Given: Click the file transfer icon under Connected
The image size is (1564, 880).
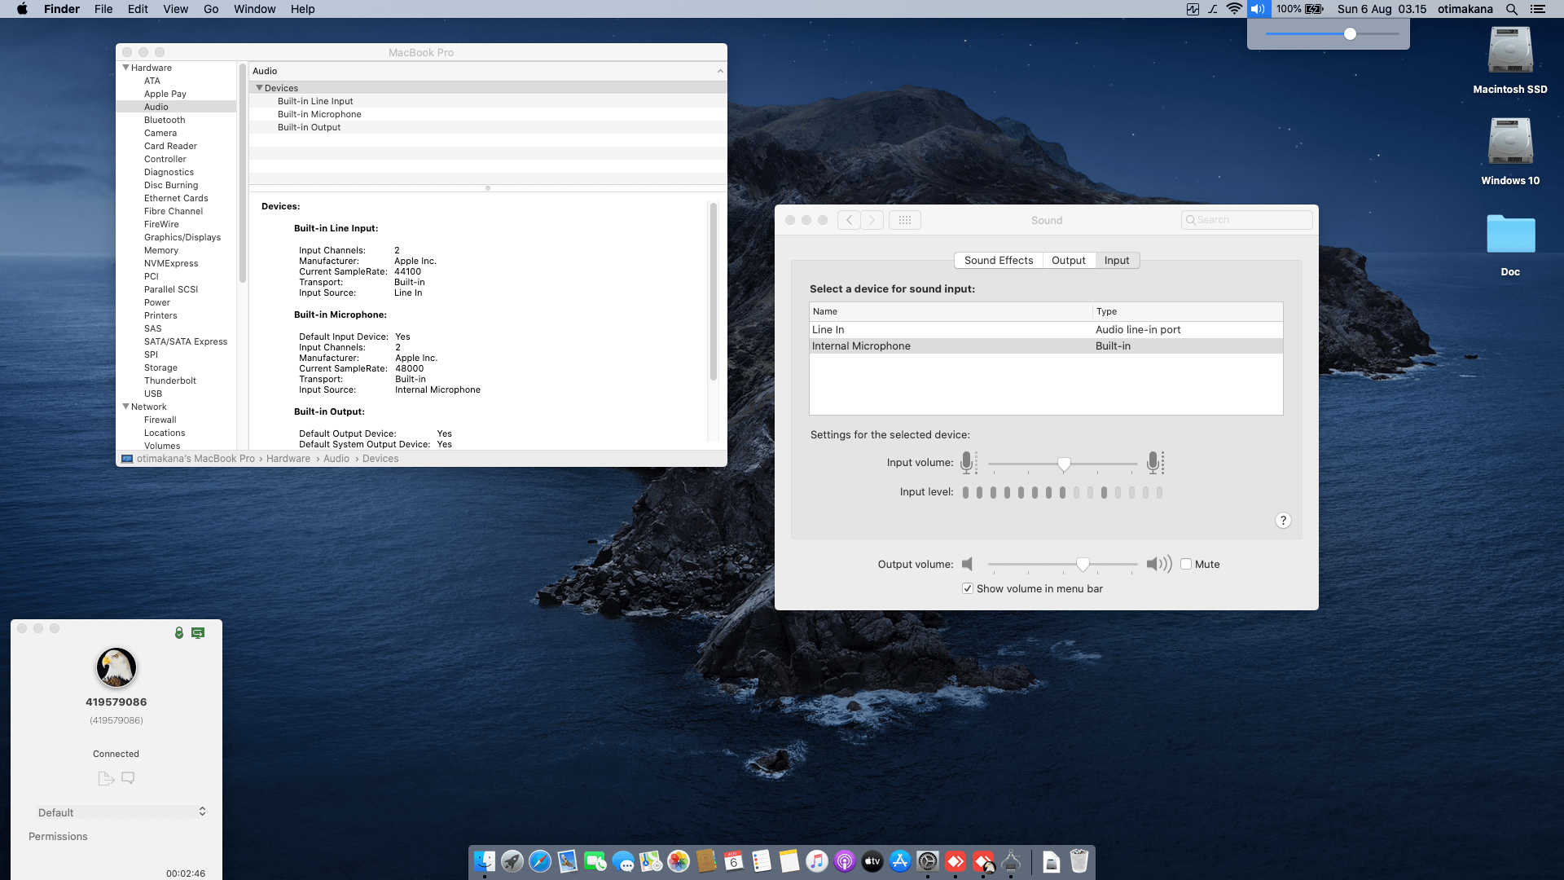Looking at the screenshot, I should [x=106, y=778].
